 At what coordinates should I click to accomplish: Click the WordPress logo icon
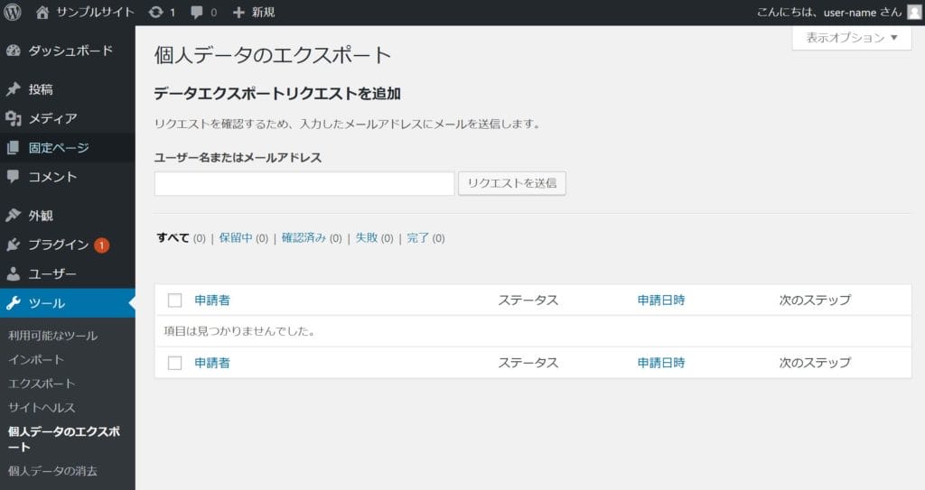coord(13,13)
